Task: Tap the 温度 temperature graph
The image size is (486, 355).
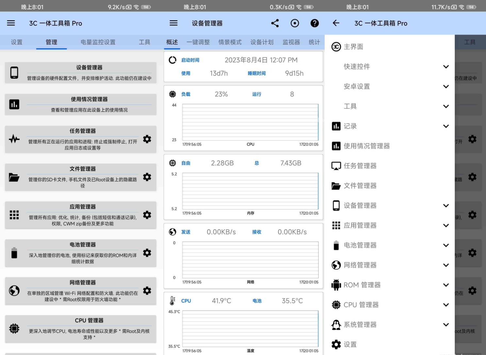Action: point(250,329)
